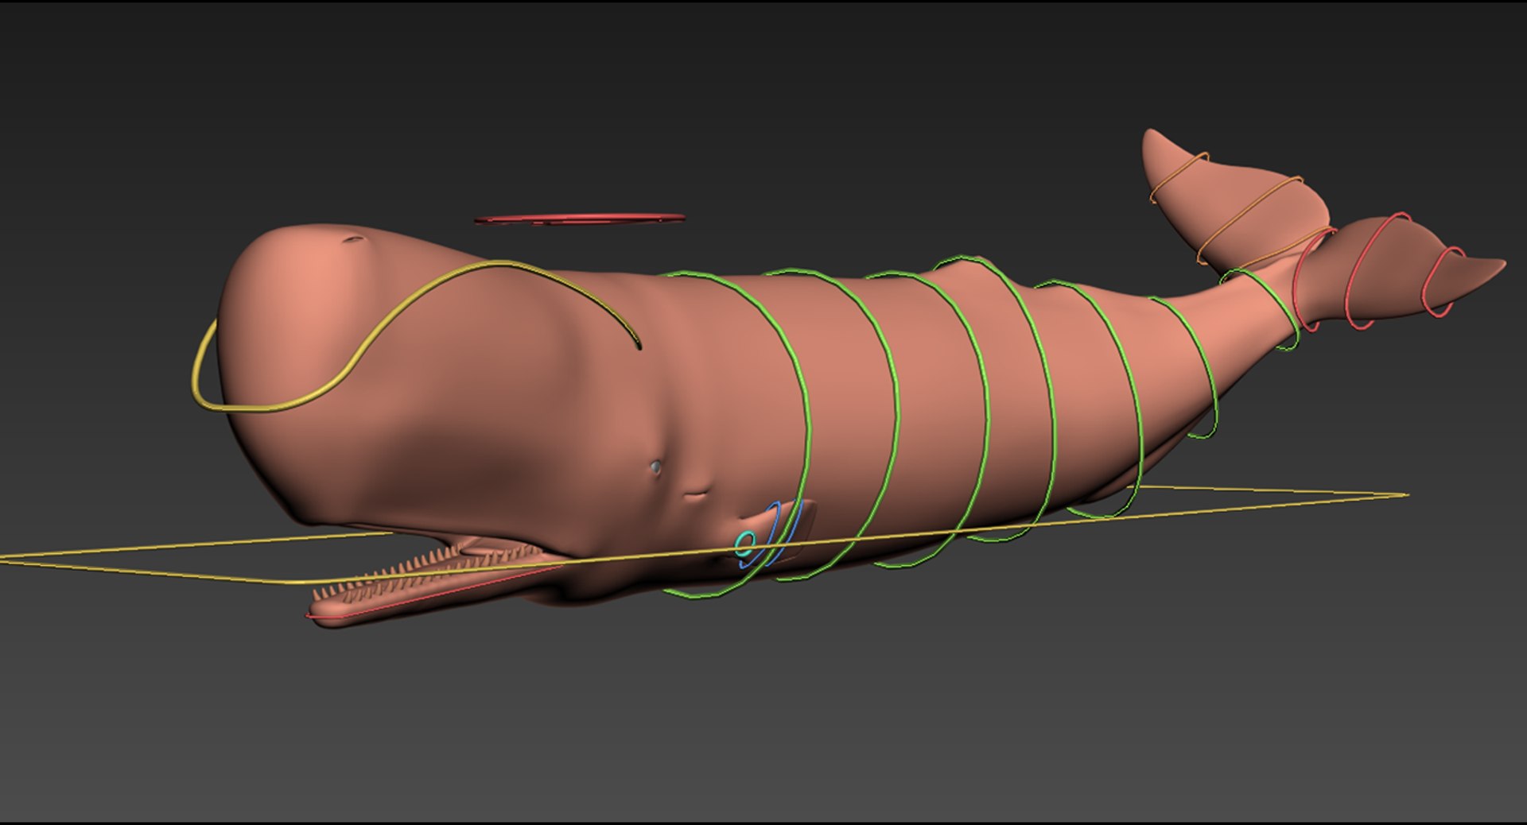
Task: Click the whale's eye
Action: (x=655, y=467)
